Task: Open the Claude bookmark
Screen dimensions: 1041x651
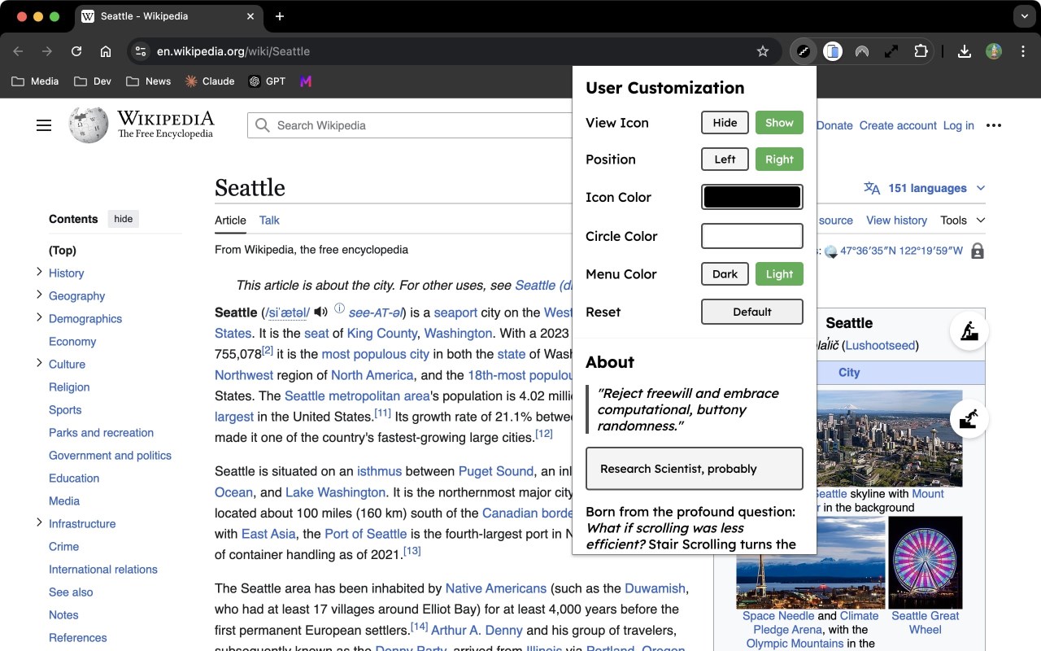Action: [x=210, y=81]
